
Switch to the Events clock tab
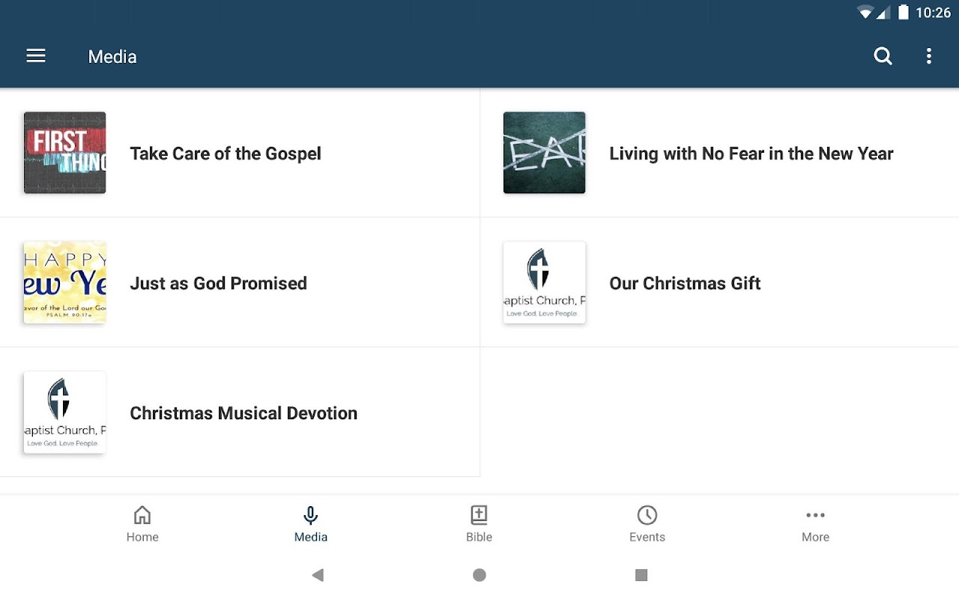click(647, 524)
